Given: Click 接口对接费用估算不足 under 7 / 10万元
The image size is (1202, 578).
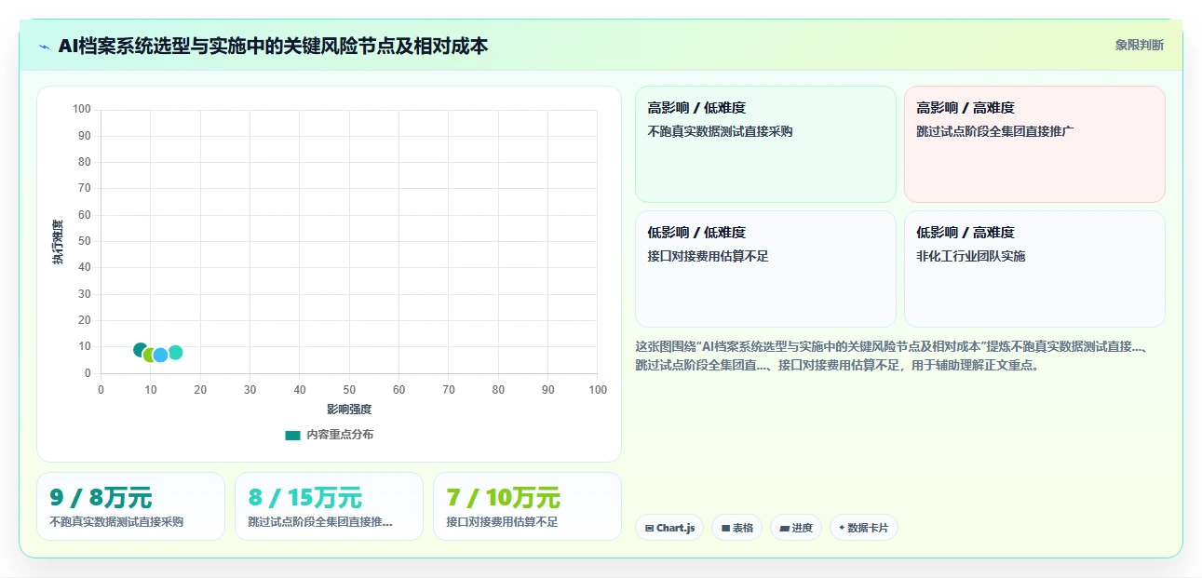Looking at the screenshot, I should tap(502, 522).
